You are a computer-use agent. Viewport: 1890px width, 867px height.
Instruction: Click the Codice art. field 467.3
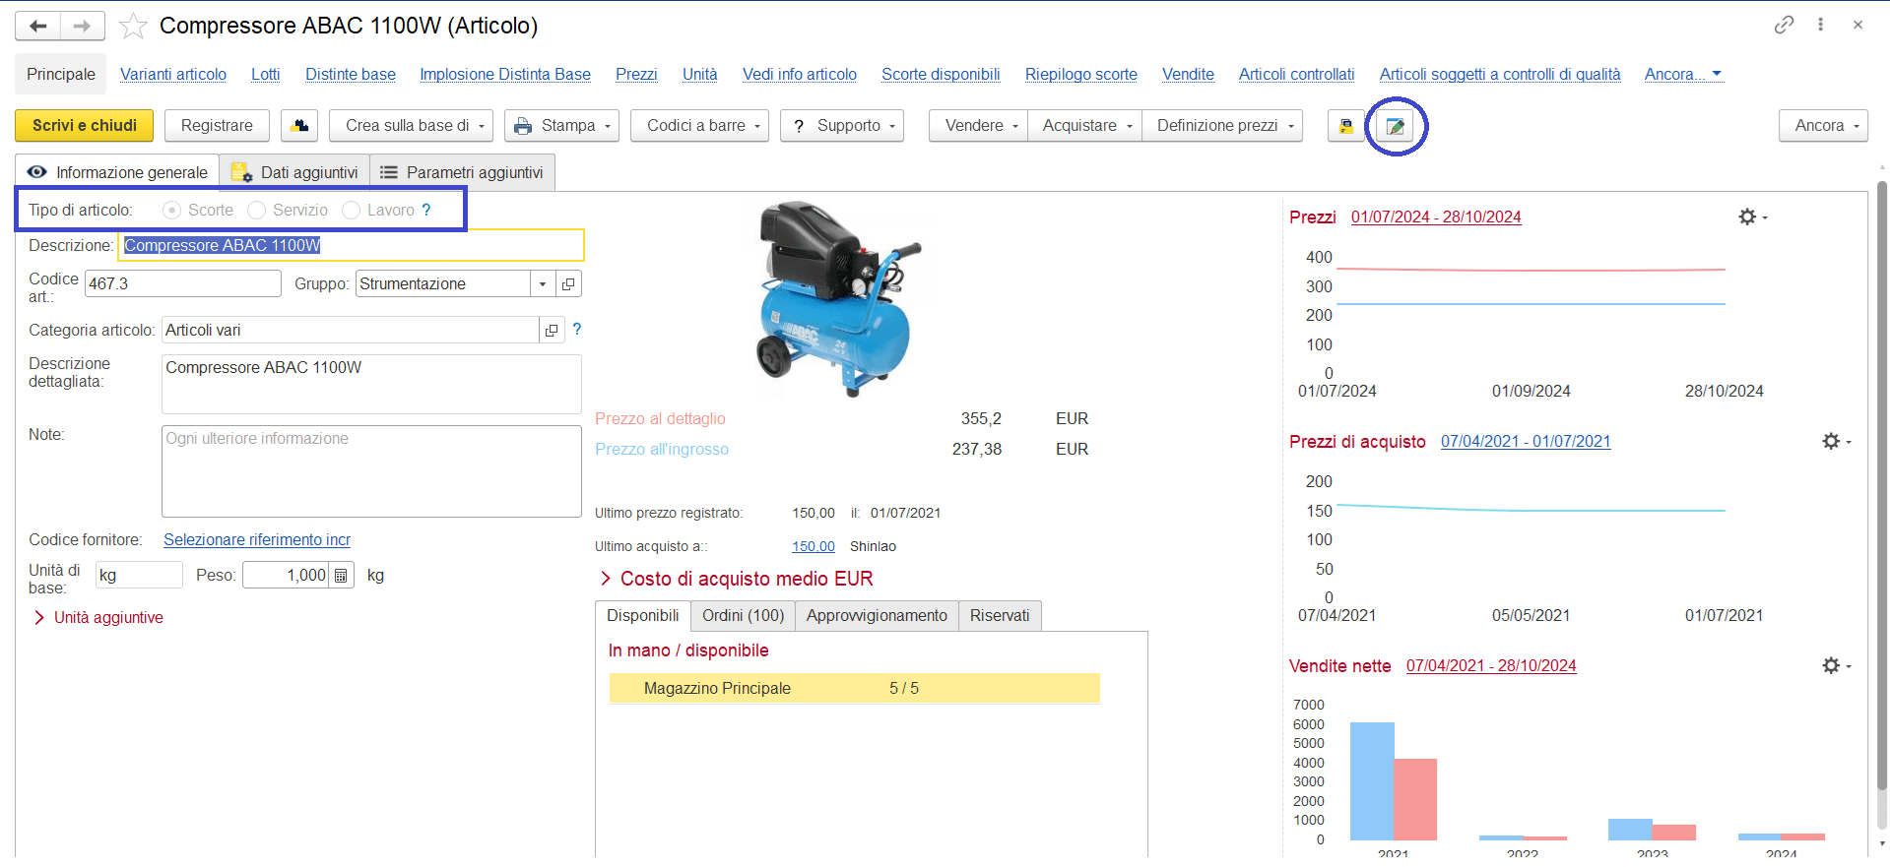point(183,283)
